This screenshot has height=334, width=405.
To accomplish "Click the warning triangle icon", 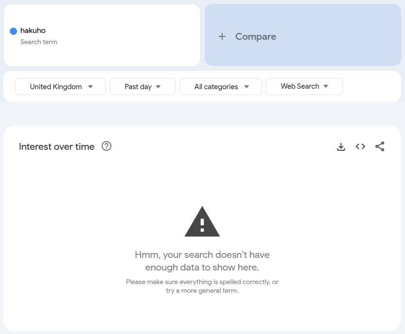I will coord(202,222).
